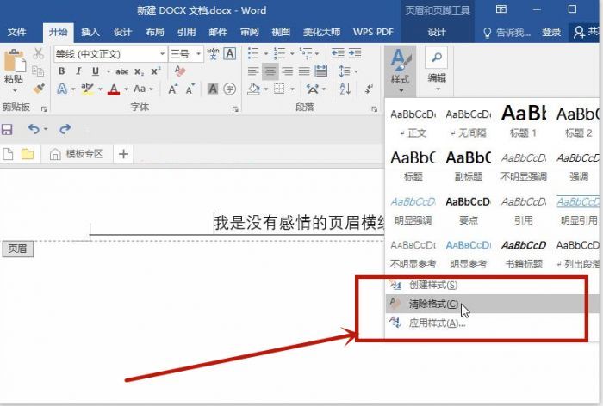
Task: Open the font color dropdown arrow
Action: [x=126, y=89]
